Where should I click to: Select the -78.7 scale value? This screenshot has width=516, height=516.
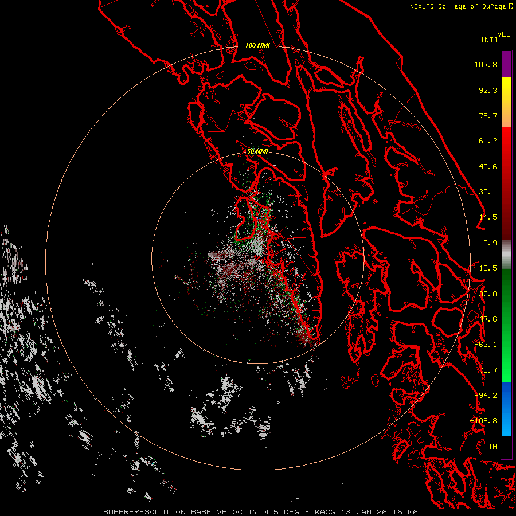pos(486,370)
